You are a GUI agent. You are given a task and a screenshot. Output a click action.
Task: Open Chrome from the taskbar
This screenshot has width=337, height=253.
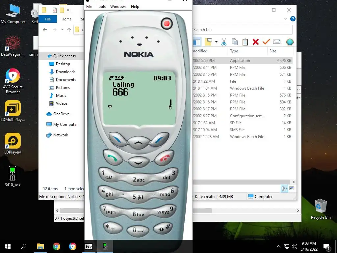[57, 246]
